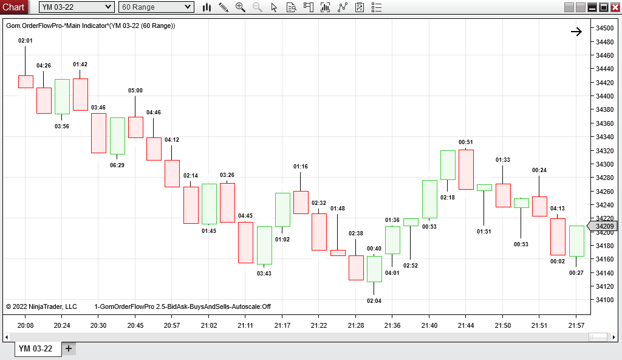The height and width of the screenshot is (360, 622).
Task: Click the 02:52 bar duration label
Action: coord(411,265)
